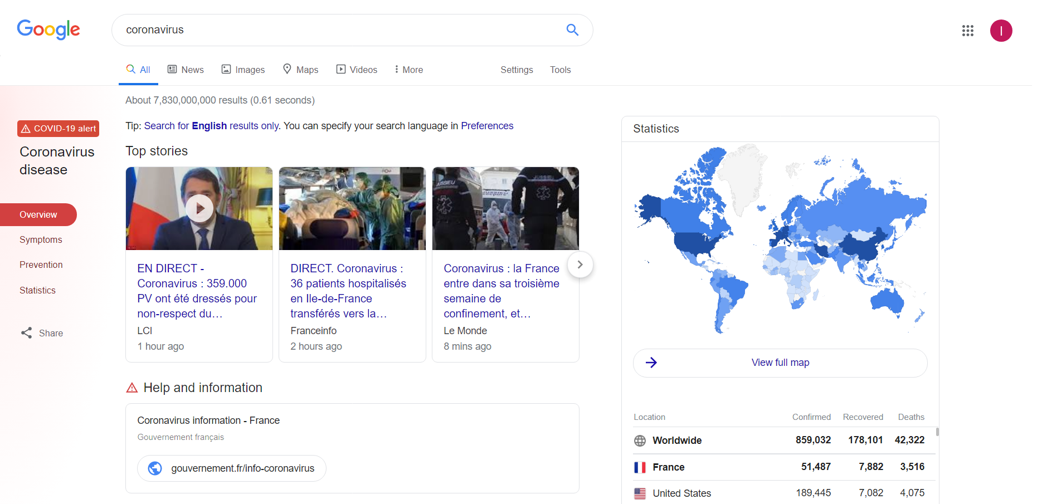Click the world statistics map
The height and width of the screenshot is (504, 1042).
pos(780,239)
